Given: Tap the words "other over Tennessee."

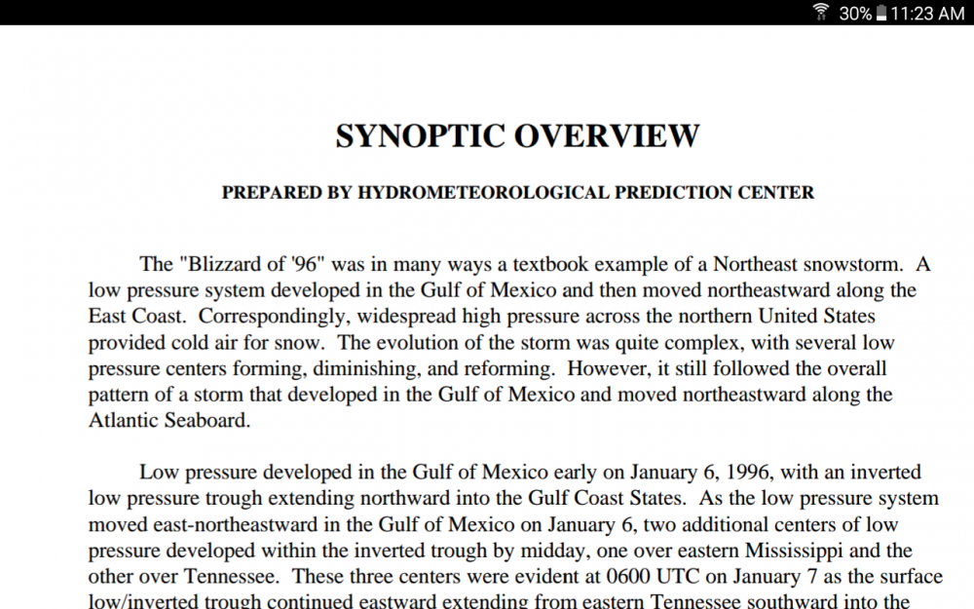Looking at the screenshot, I should (x=184, y=577).
